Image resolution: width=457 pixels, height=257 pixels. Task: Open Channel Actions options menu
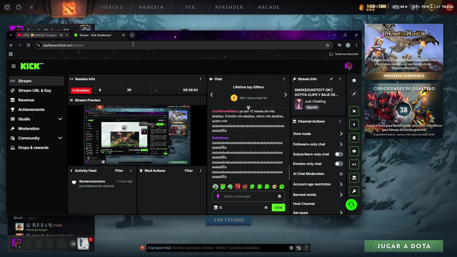tap(340, 121)
